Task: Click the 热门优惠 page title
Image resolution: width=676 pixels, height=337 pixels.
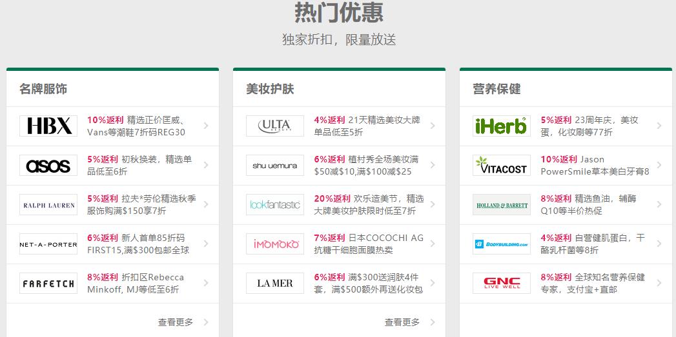Action: 339,12
